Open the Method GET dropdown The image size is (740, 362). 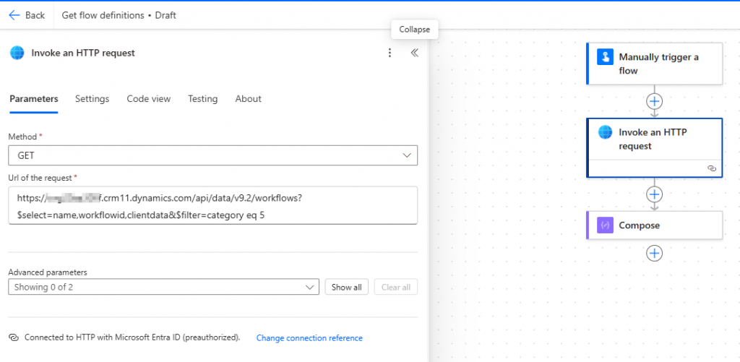pyautogui.click(x=212, y=155)
